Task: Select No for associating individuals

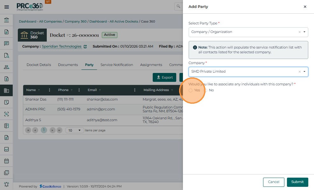Action: point(205,90)
